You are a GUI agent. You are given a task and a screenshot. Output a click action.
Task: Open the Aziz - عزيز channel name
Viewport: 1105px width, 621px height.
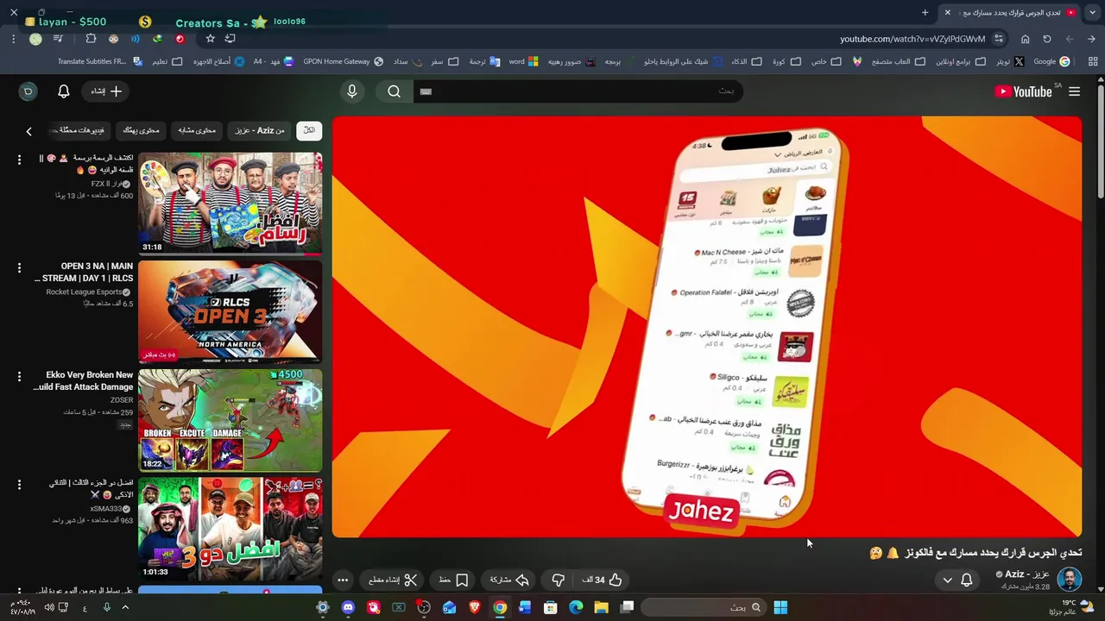[1027, 574]
